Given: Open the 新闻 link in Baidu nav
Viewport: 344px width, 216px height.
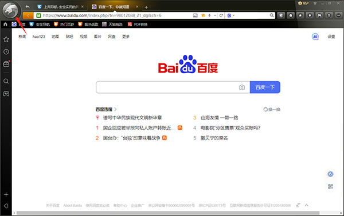Looking at the screenshot, I should 22,37.
